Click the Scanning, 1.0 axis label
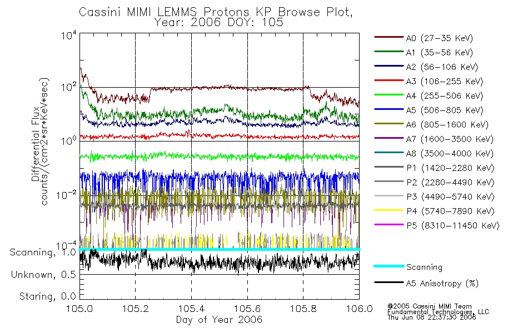Image resolution: width=528 pixels, height=333 pixels. [43, 253]
